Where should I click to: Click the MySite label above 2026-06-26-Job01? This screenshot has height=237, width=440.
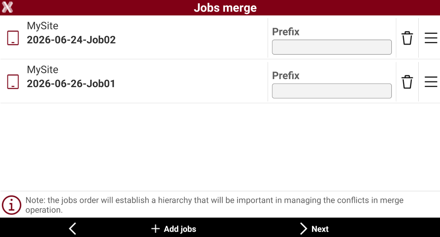pyautogui.click(x=42, y=70)
